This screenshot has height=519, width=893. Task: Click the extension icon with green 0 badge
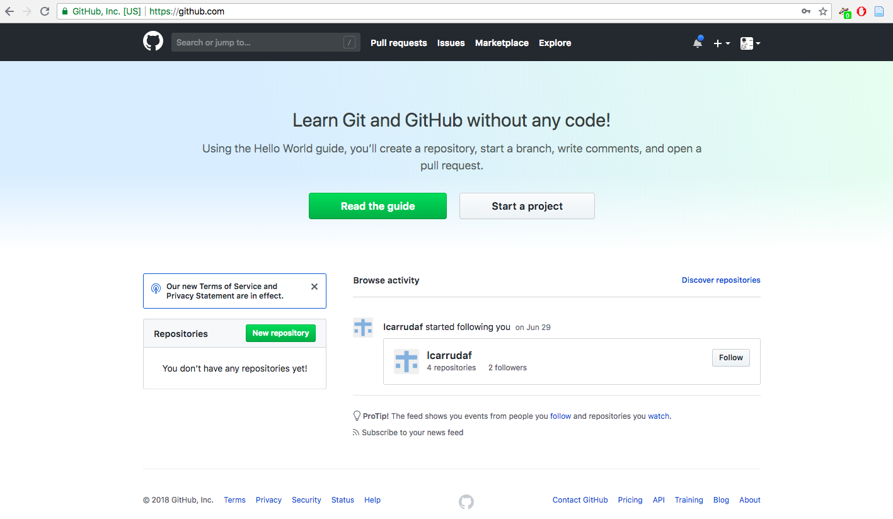(x=845, y=12)
